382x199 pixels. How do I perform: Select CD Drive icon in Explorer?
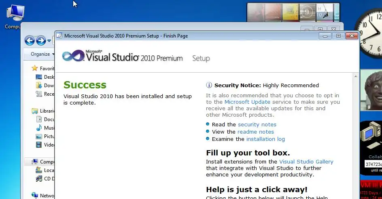coord(39,179)
